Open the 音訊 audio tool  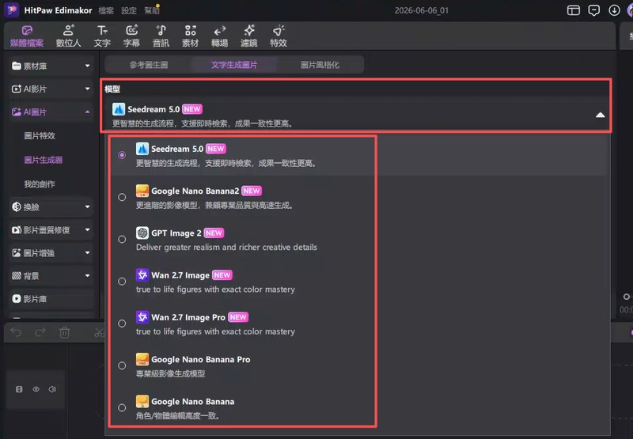point(161,36)
